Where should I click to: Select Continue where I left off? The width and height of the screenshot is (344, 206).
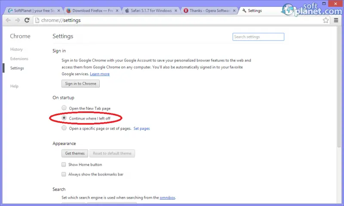(64, 118)
